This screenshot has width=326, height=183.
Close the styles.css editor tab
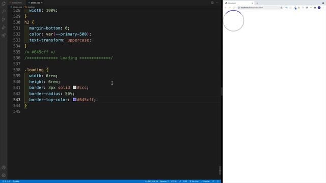click(42, 3)
